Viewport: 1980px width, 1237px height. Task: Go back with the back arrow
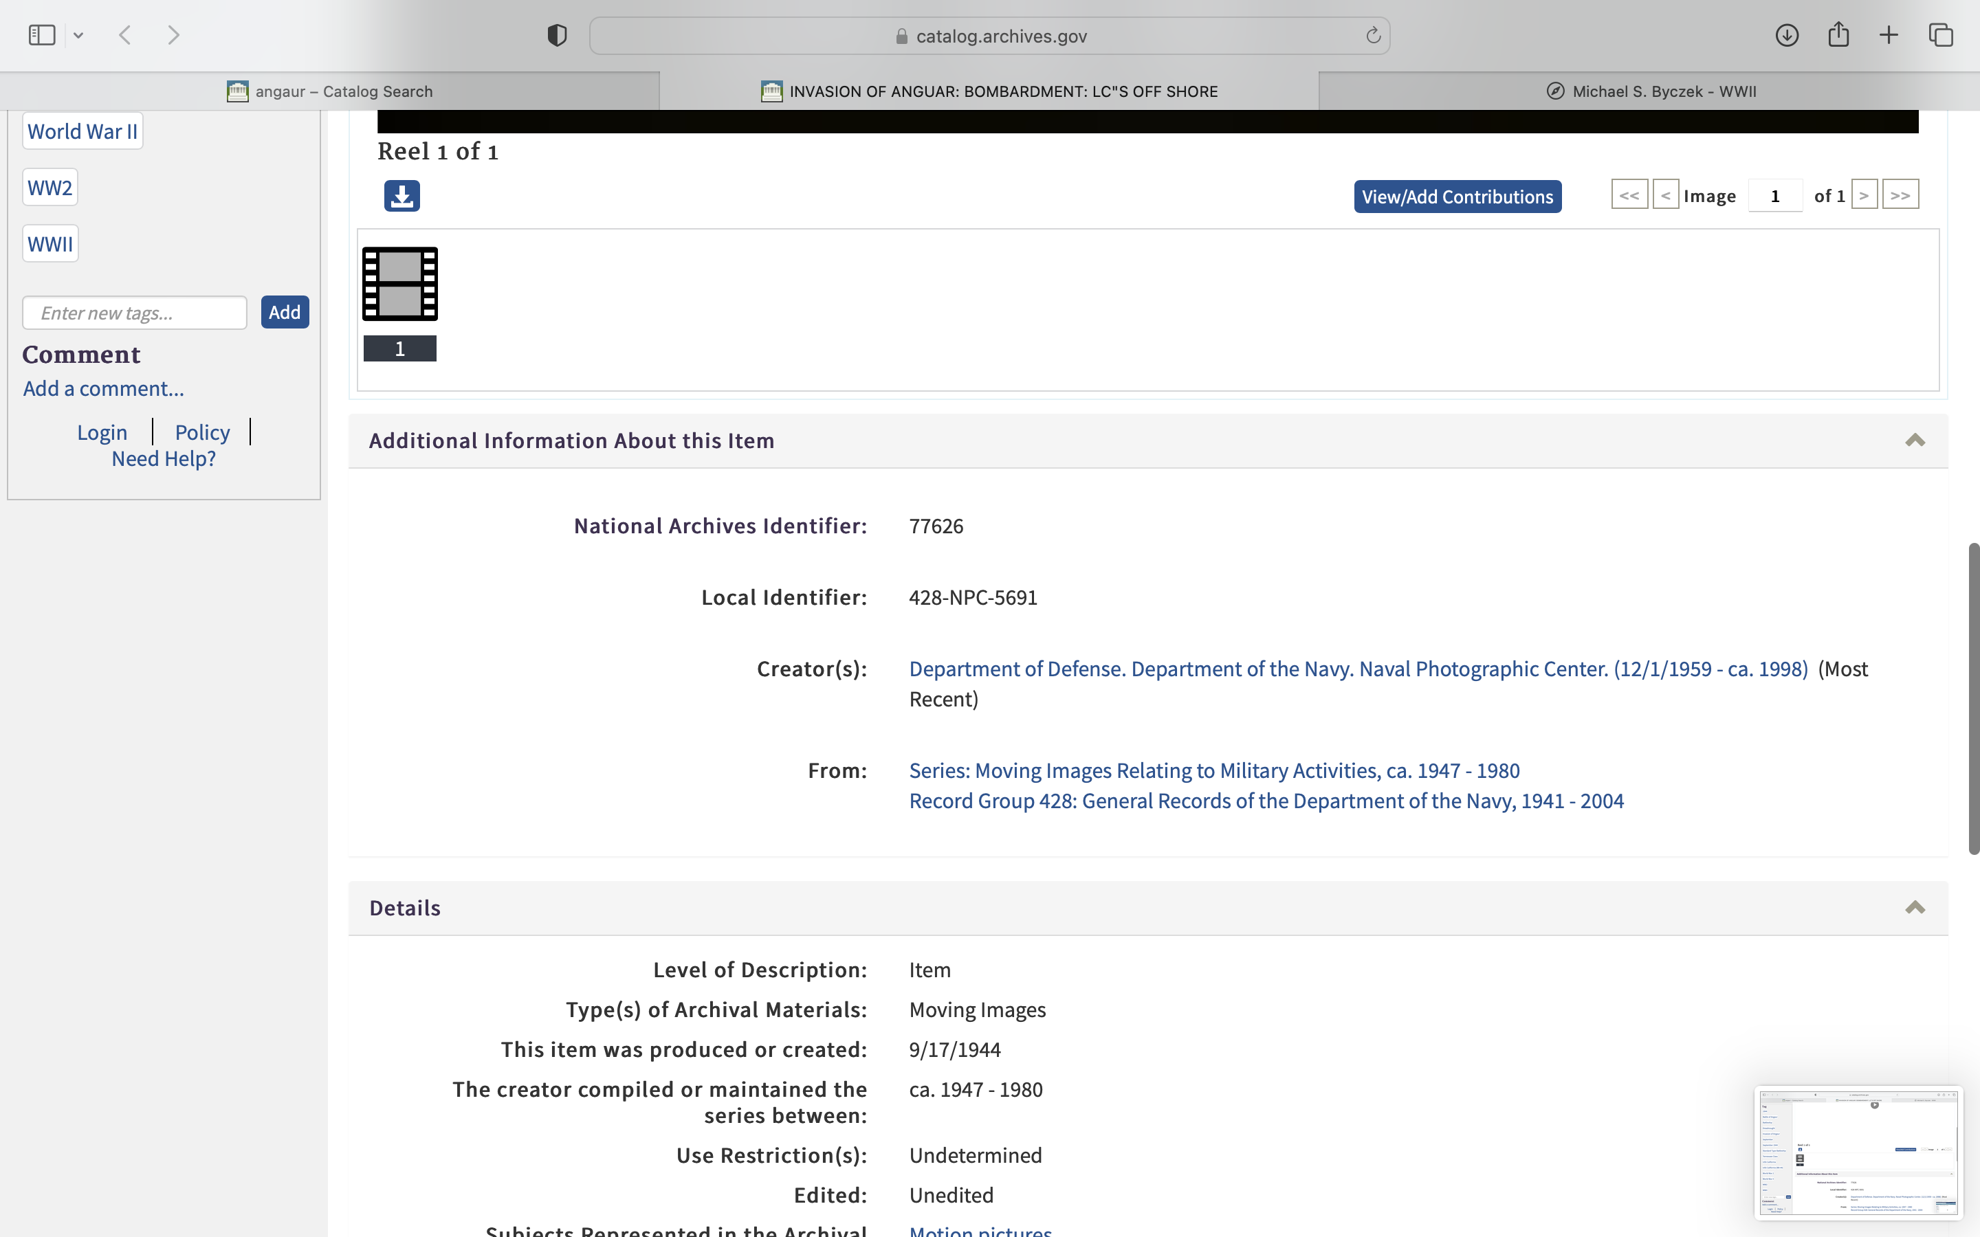125,35
